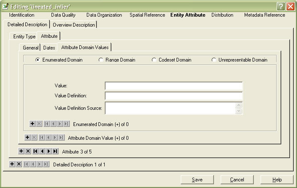Go to first Attribute record
297x188 pixels.
(x=35, y=151)
